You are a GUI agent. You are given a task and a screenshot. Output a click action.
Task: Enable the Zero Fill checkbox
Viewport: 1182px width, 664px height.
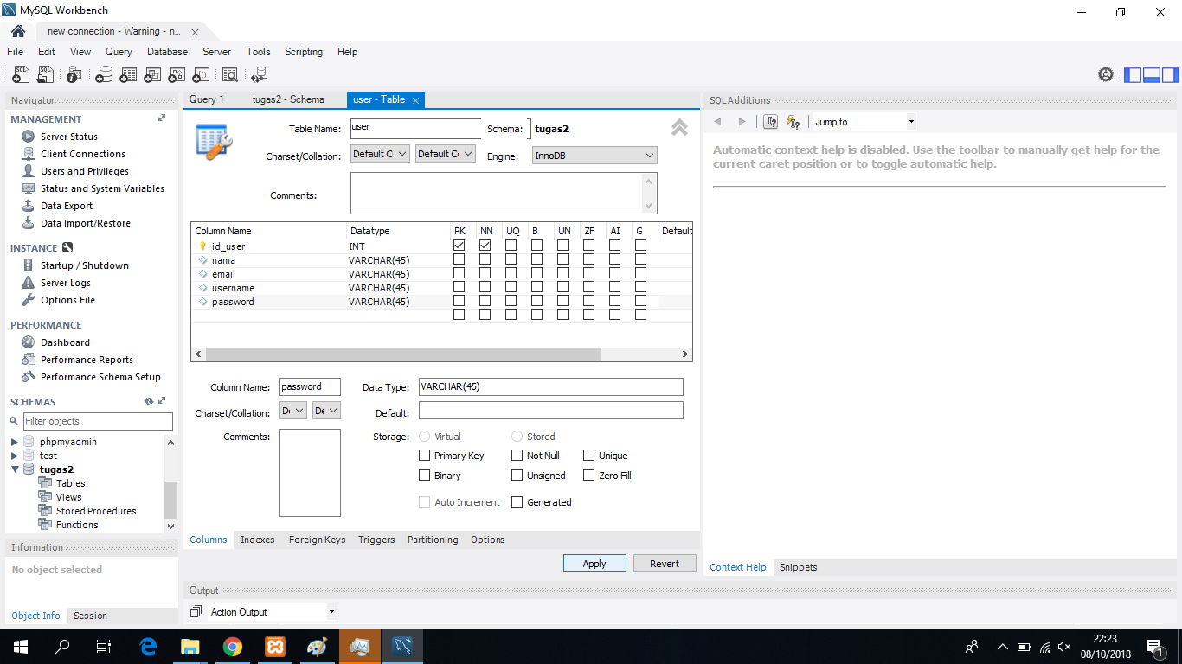point(588,476)
